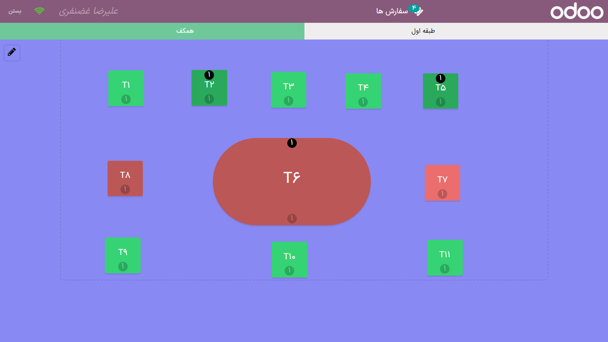The image size is (608, 342).
Task: Open the سفارش ها orders label
Action: pyautogui.click(x=392, y=11)
